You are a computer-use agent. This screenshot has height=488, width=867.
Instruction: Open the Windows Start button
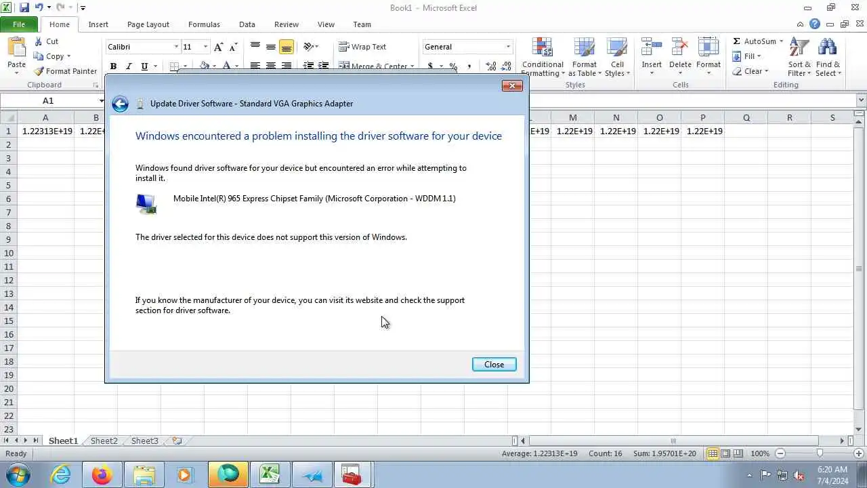point(18,474)
